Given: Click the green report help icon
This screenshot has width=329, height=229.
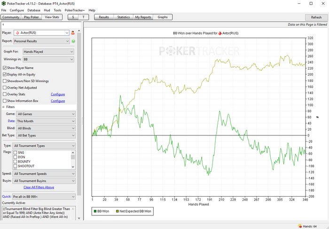Looking at the screenshot, I should (x=73, y=41).
